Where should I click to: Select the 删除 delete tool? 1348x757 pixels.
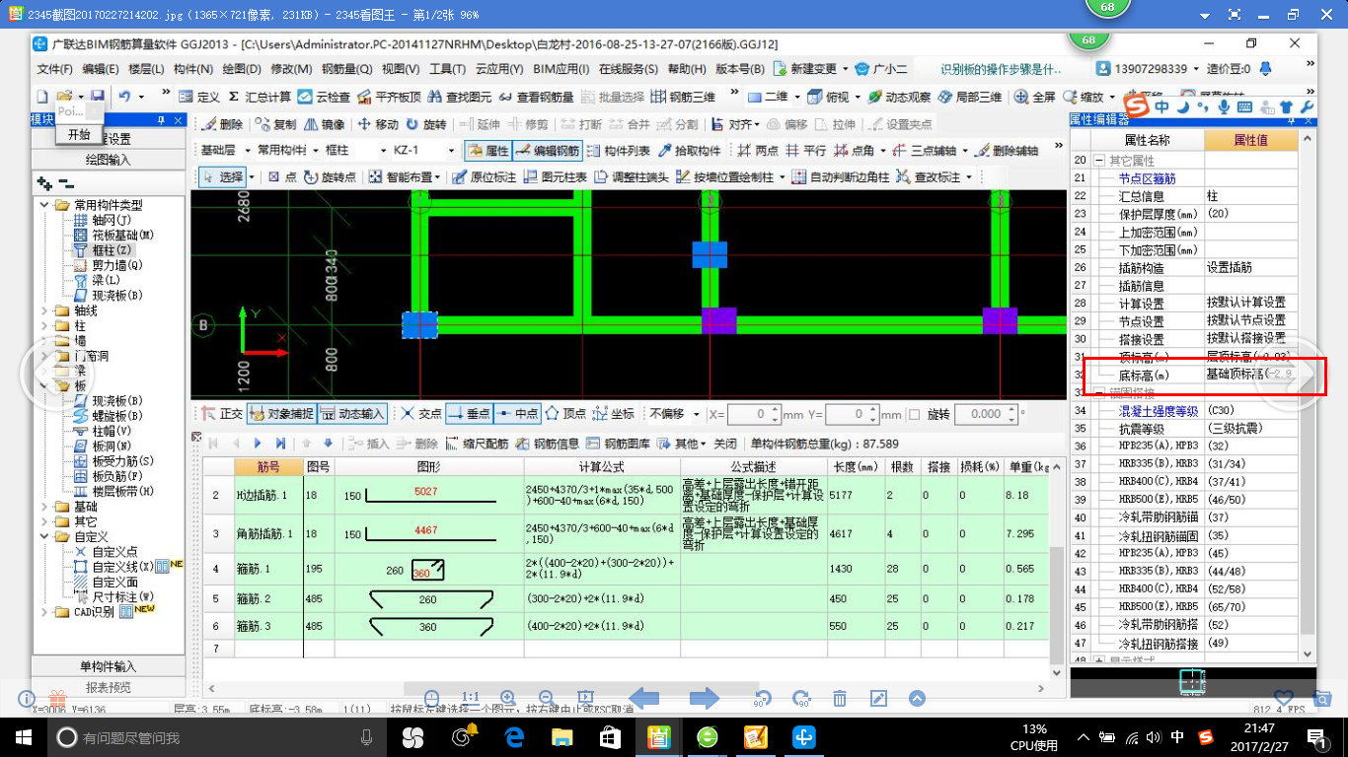click(x=222, y=125)
